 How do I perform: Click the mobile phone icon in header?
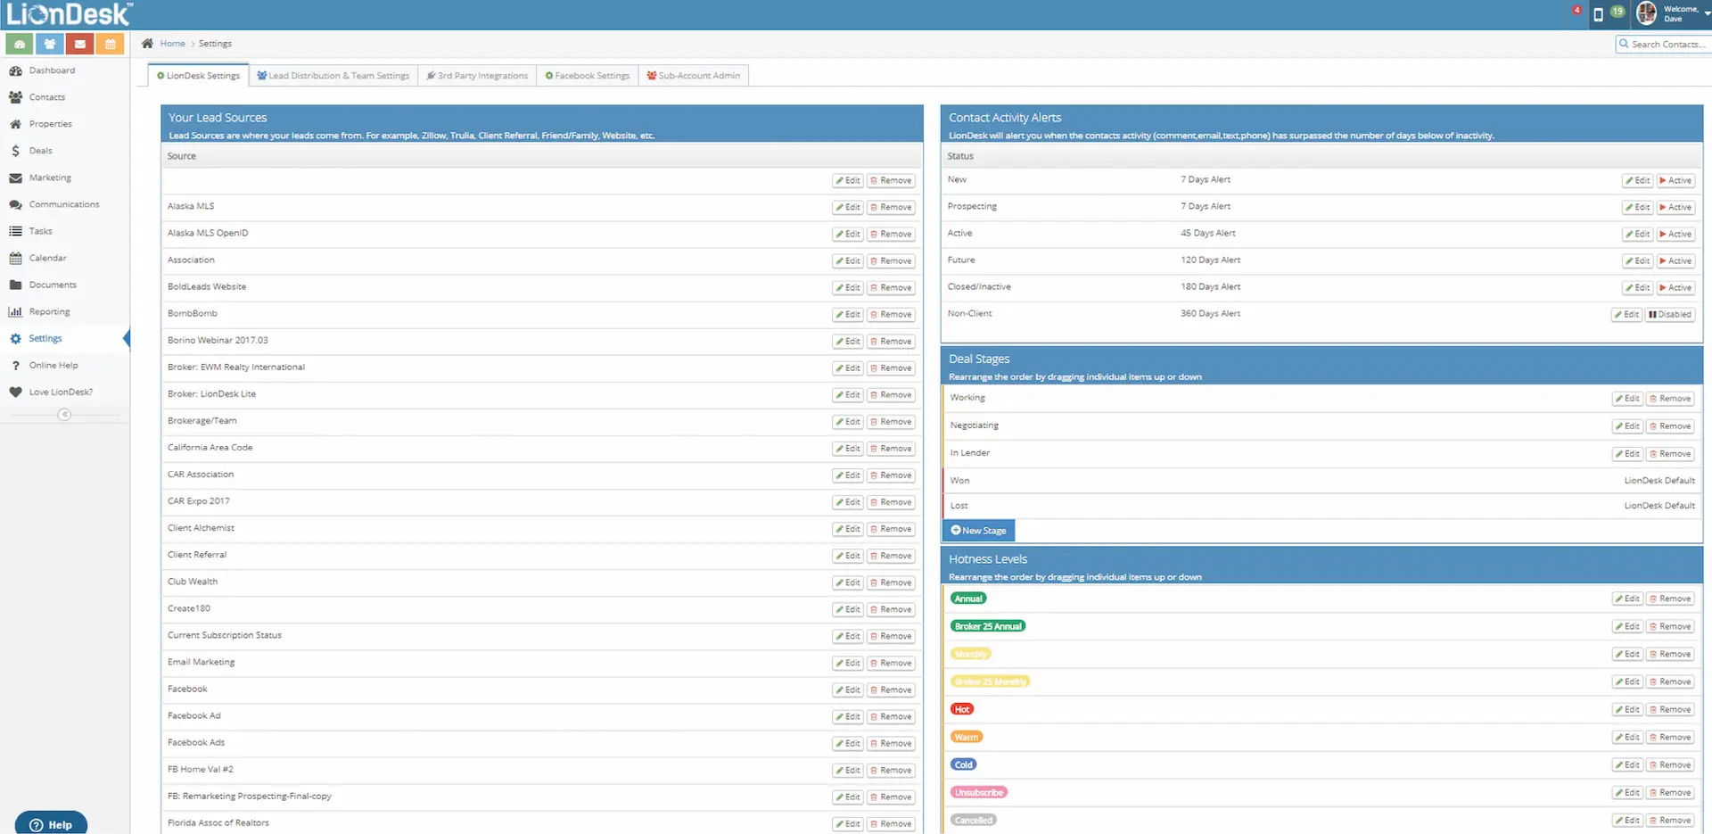(1598, 14)
